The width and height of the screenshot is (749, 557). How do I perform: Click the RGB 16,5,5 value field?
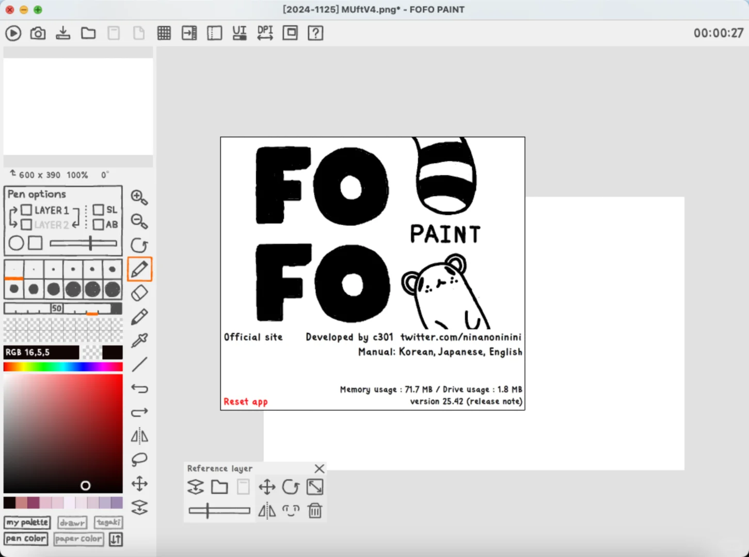[41, 352]
